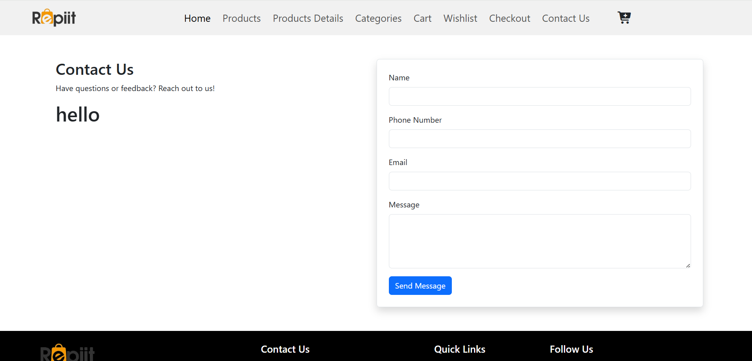This screenshot has height=361, width=752.
Task: Click the footer Contact Us heading
Action: tap(285, 349)
